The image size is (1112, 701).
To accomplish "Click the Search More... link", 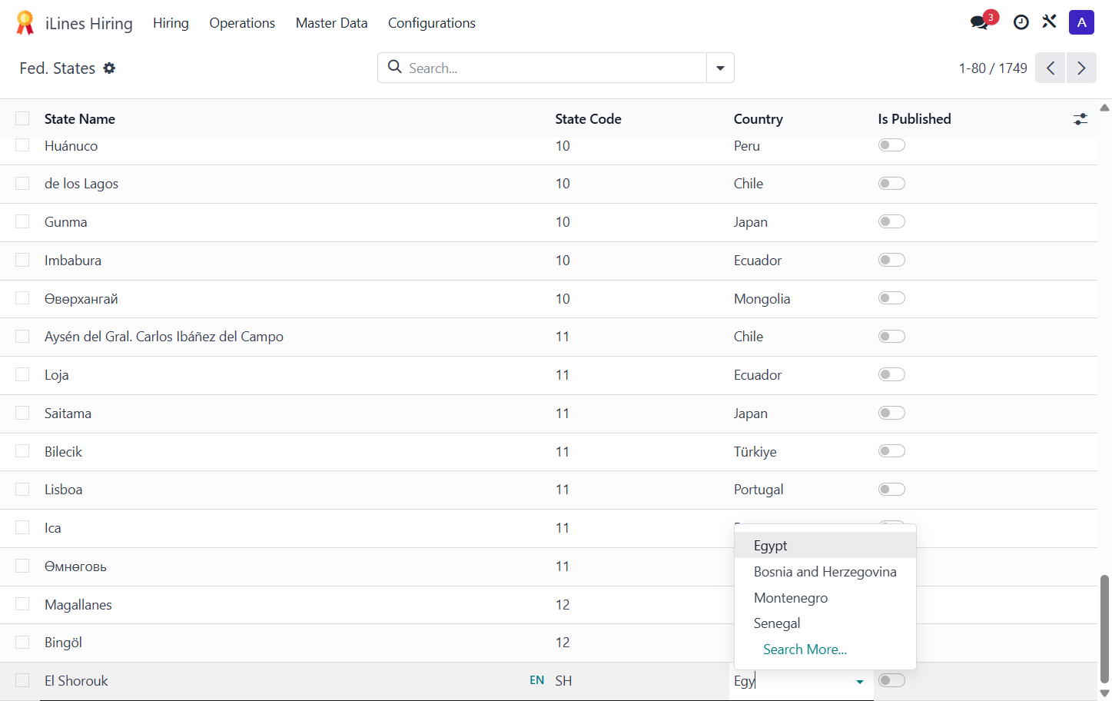I will pyautogui.click(x=805, y=650).
